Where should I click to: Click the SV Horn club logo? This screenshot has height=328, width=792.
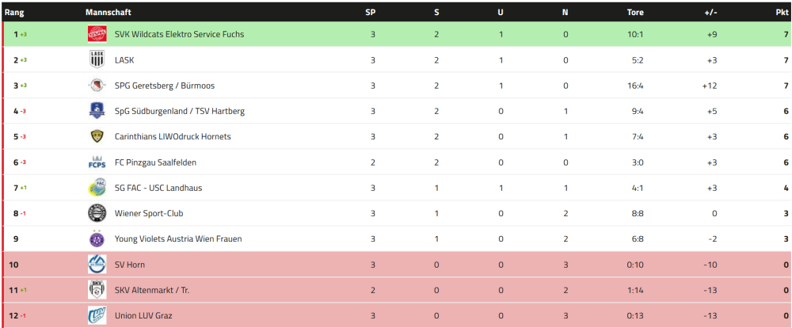(x=97, y=265)
